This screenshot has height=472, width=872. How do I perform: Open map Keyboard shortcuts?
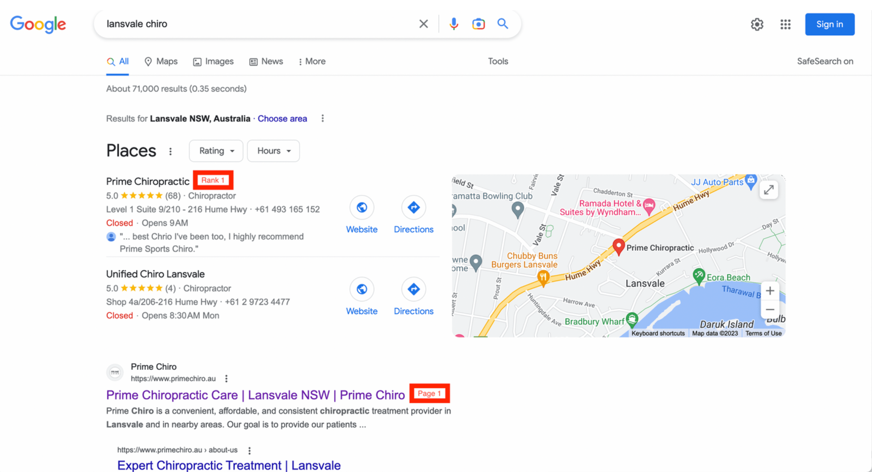(x=658, y=333)
